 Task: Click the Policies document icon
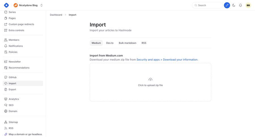pyautogui.click(x=6, y=52)
